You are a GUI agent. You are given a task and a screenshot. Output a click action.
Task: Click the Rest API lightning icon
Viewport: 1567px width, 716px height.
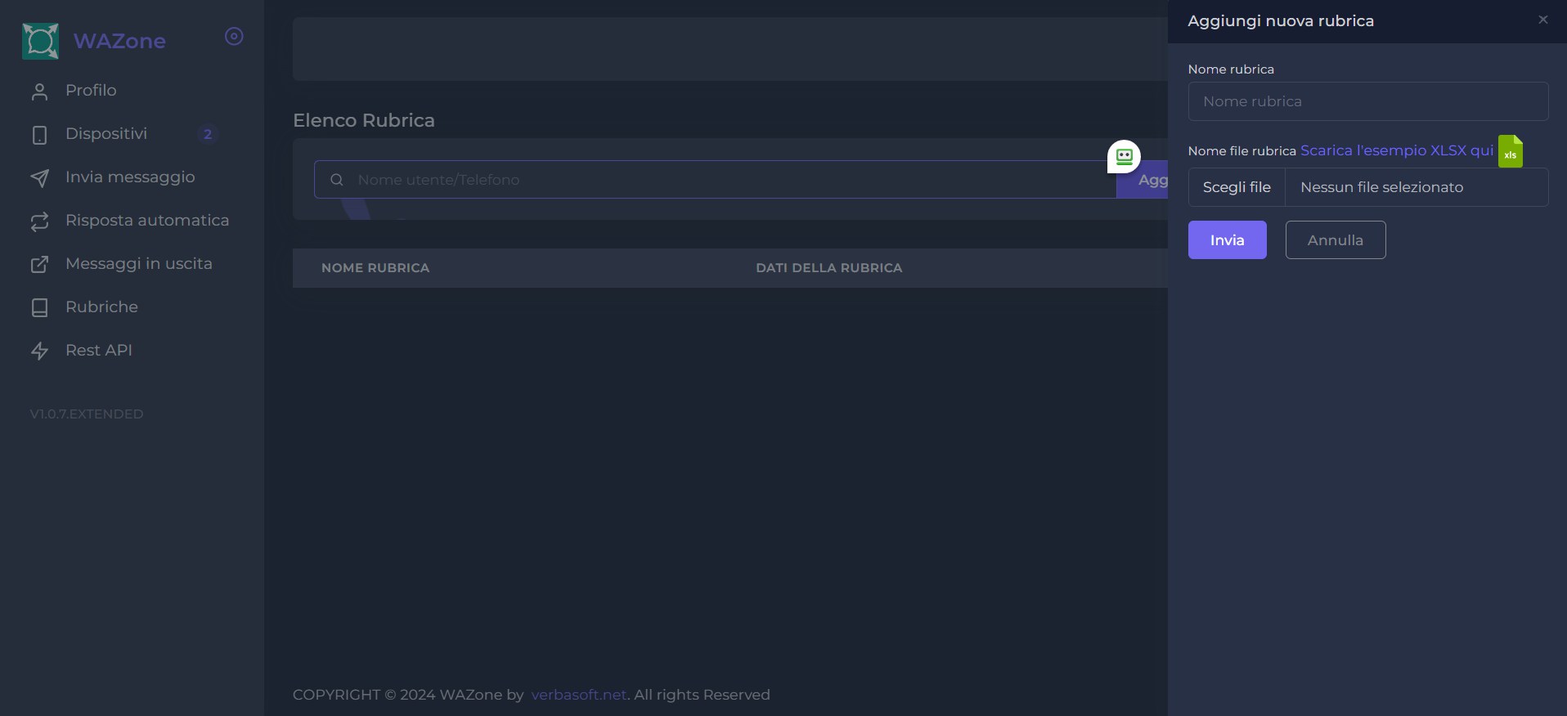(39, 351)
